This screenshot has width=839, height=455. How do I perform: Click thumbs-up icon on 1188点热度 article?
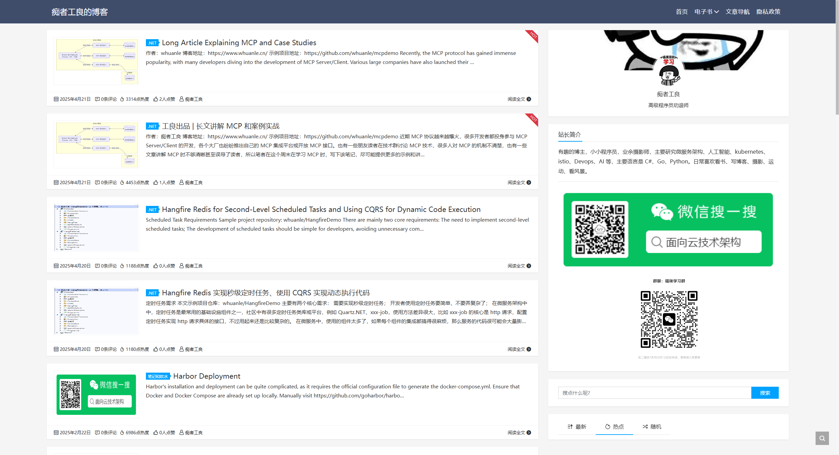tap(156, 266)
